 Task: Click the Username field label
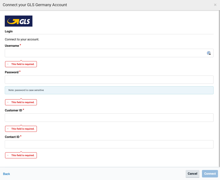click(12, 46)
